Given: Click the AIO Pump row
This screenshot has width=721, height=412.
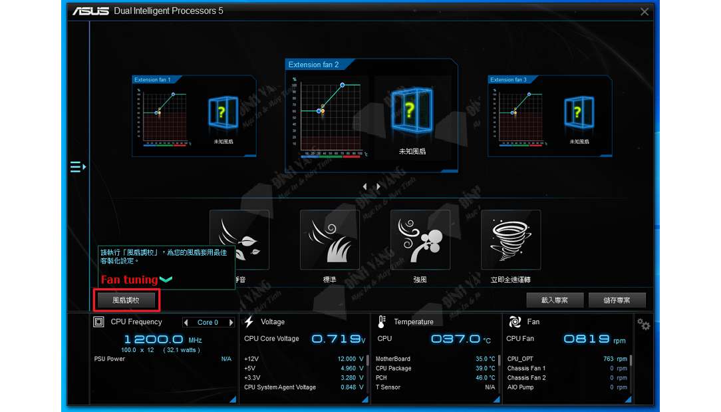Looking at the screenshot, I should [x=567, y=387].
